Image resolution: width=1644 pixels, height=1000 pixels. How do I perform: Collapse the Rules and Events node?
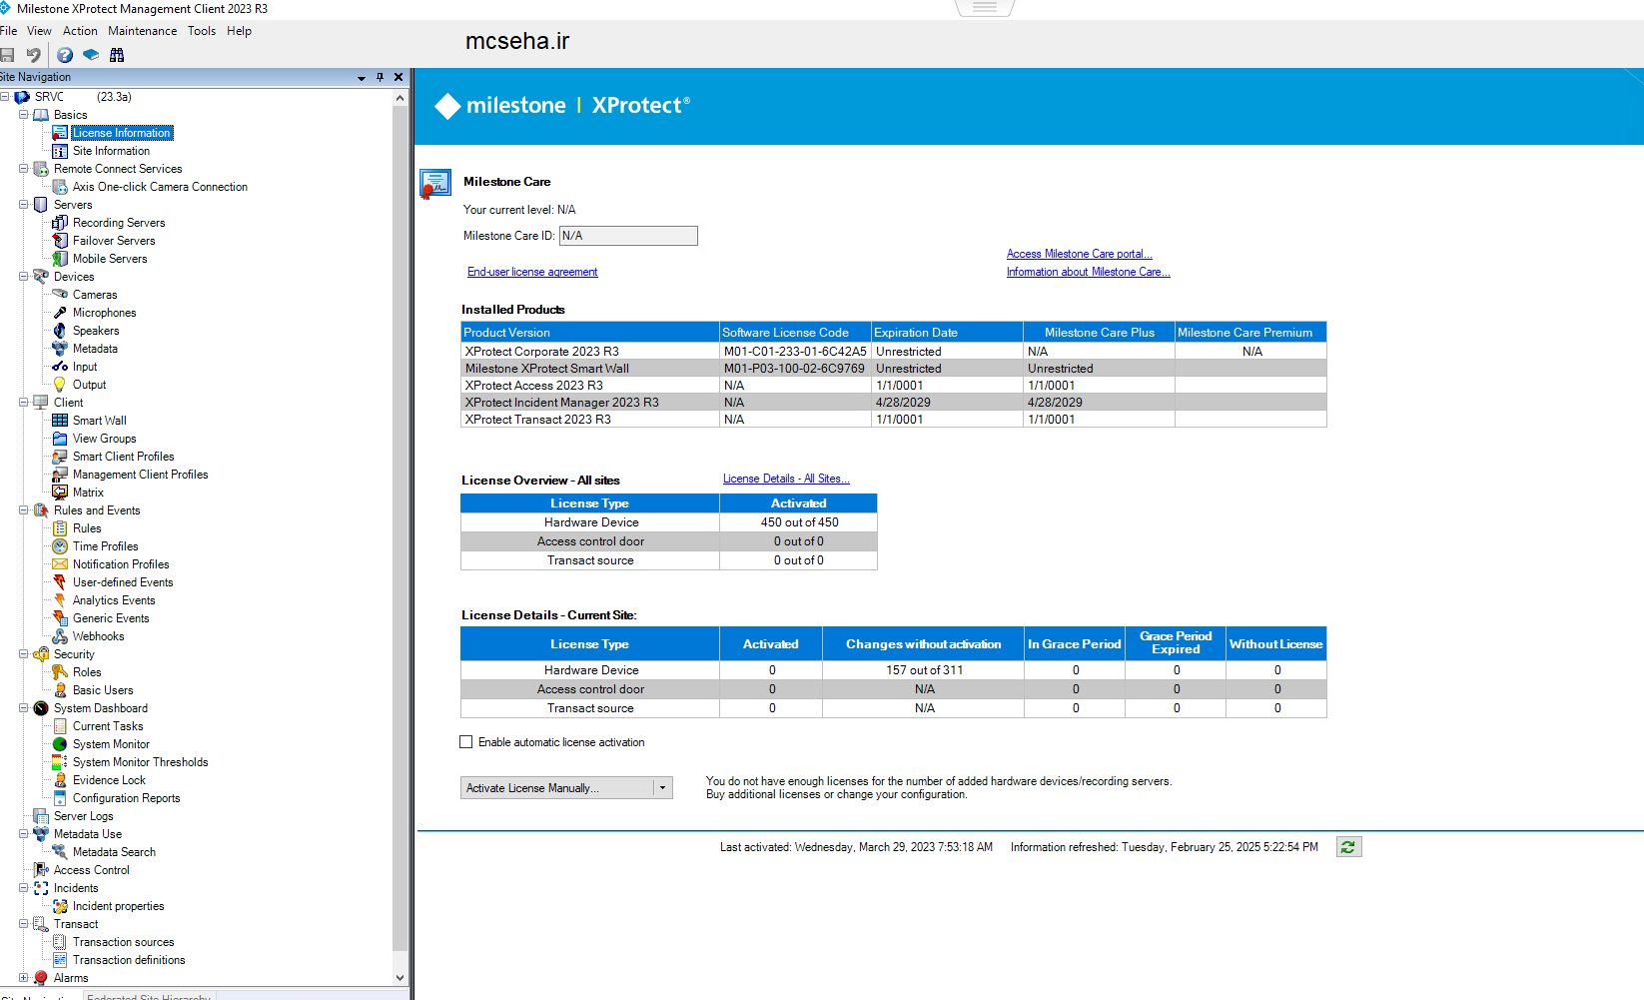23,510
